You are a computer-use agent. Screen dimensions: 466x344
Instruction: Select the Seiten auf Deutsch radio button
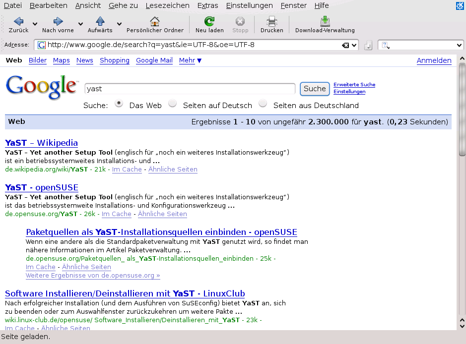click(172, 103)
